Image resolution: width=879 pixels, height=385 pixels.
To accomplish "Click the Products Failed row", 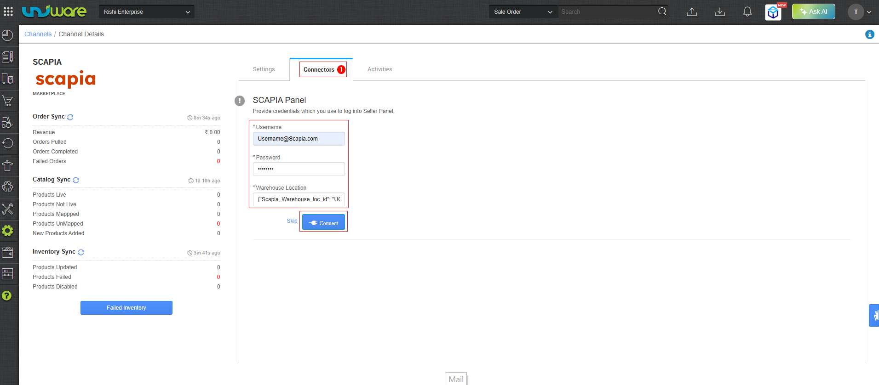I will pos(126,277).
